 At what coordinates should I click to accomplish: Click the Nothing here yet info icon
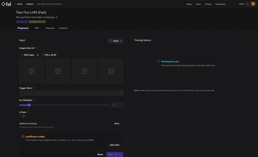pos(158,61)
